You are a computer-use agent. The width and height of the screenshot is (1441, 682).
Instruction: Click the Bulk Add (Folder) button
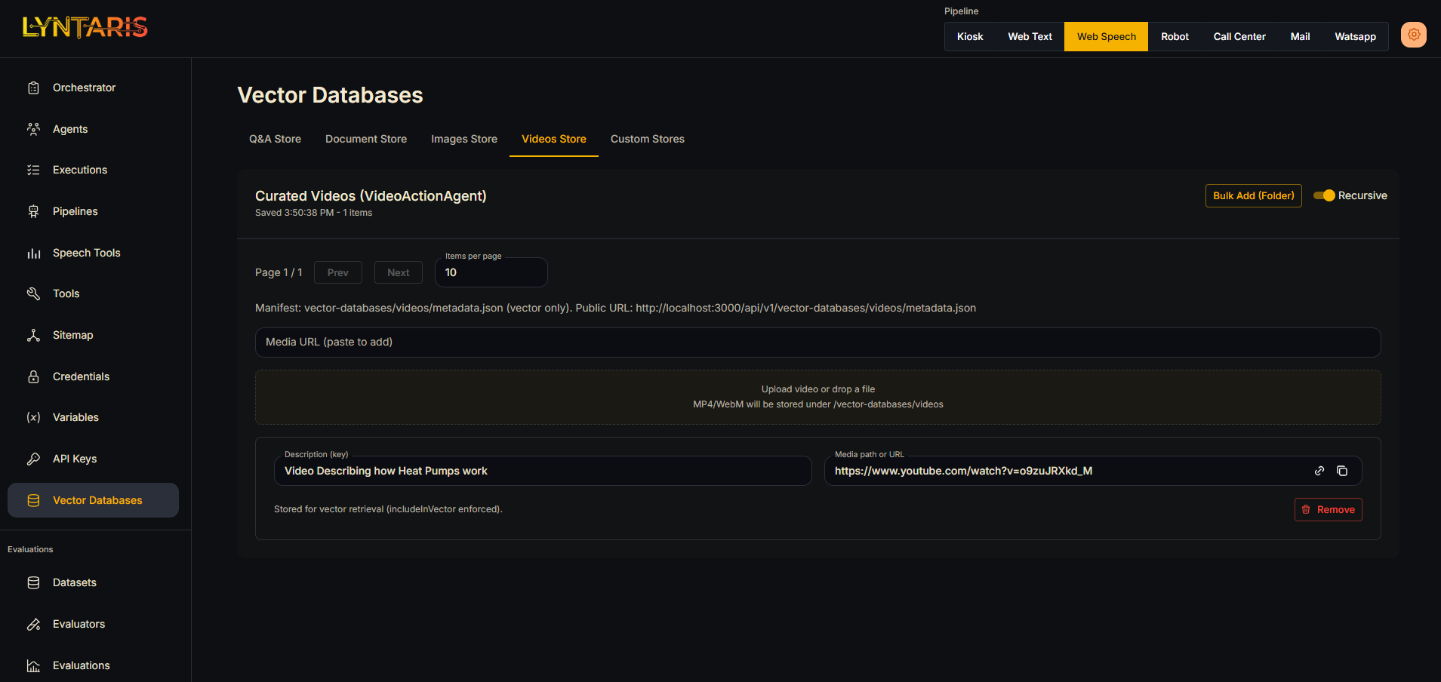pos(1253,195)
